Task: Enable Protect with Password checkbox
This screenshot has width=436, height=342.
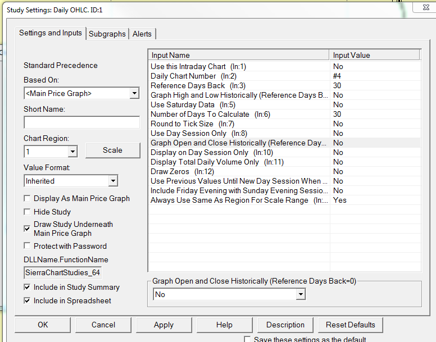Action: coord(27,246)
